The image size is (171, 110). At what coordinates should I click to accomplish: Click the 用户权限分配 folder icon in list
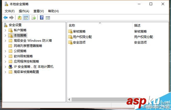coord(70,37)
